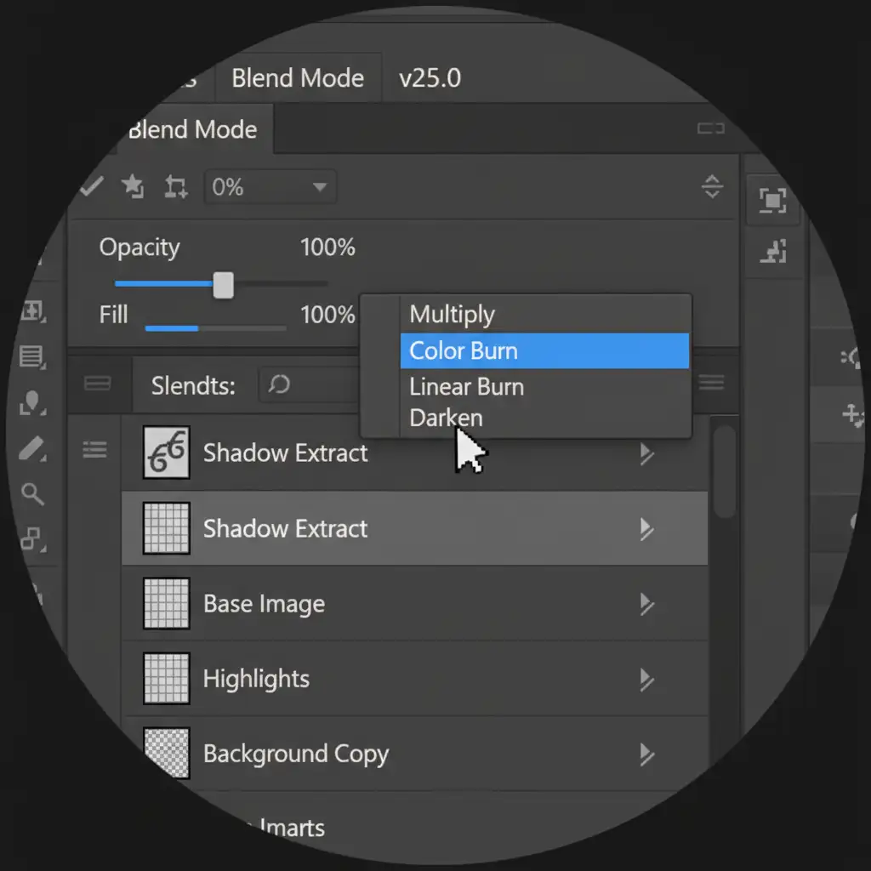Open the 0% dropdown
Image resolution: width=871 pixels, height=871 pixels.
click(270, 187)
